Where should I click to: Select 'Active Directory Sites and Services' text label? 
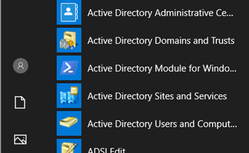[x=157, y=96]
